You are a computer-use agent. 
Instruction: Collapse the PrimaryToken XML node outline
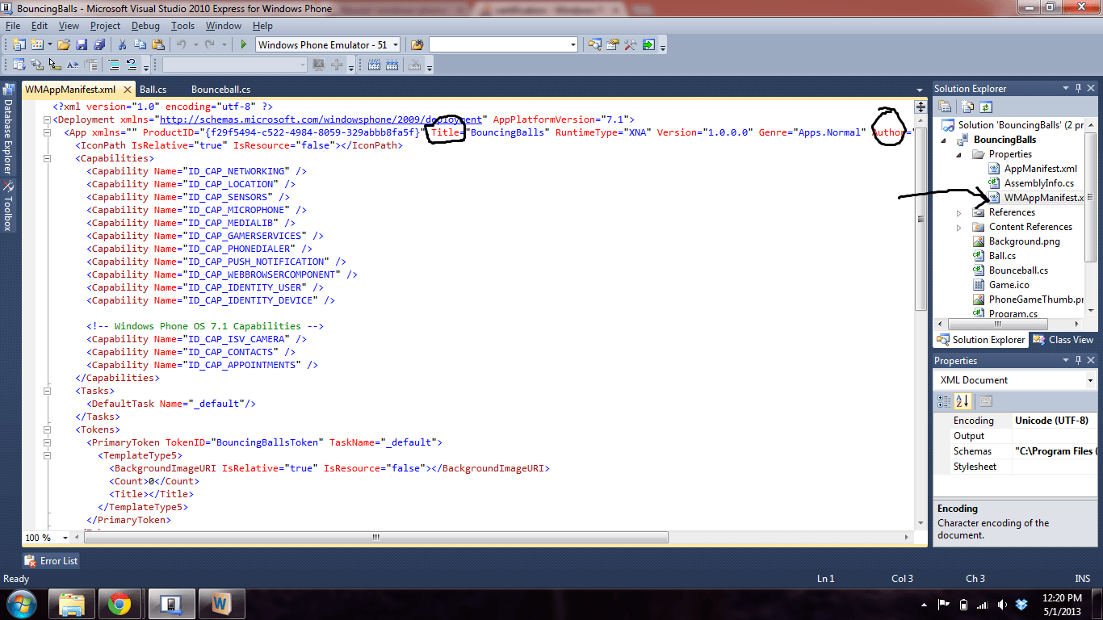tap(46, 442)
